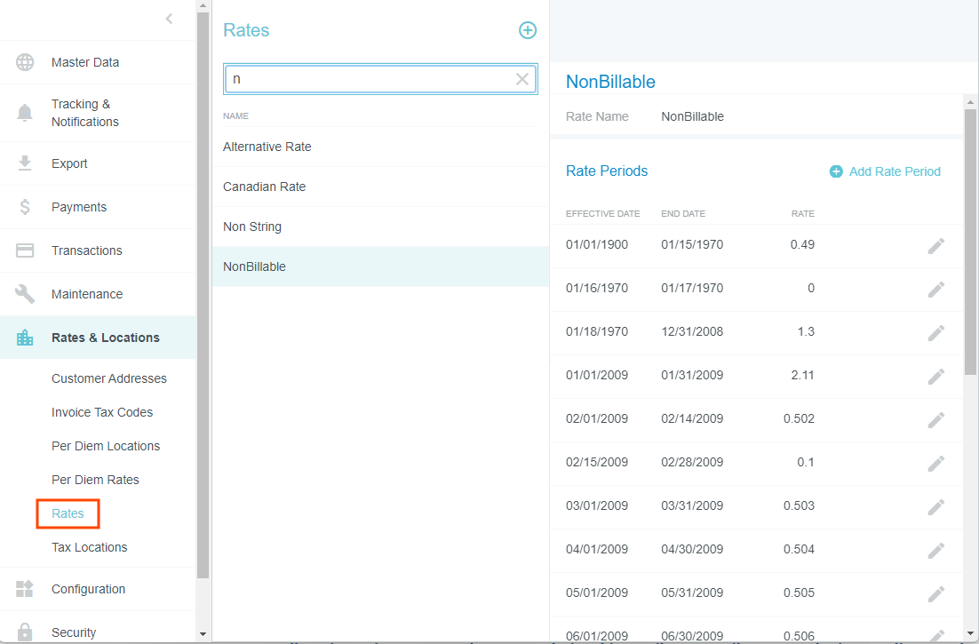
Task: Click the add new rate plus icon
Action: [528, 30]
